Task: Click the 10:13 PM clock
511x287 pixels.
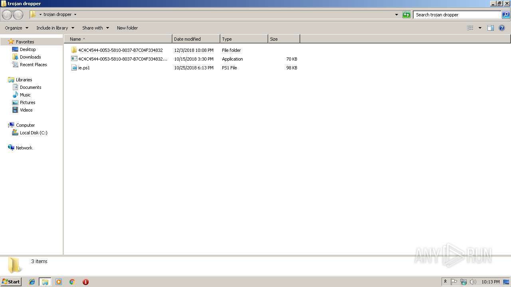Action: point(490,282)
